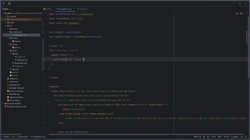Collapse the components folder
The width and height of the screenshot is (250, 140).
point(8,32)
